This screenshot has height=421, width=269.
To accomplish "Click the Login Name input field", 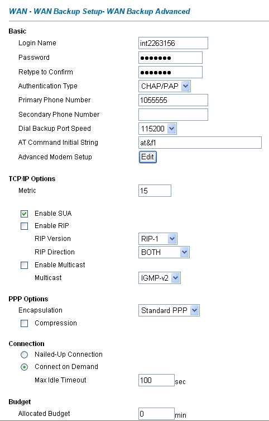I will click(173, 43).
